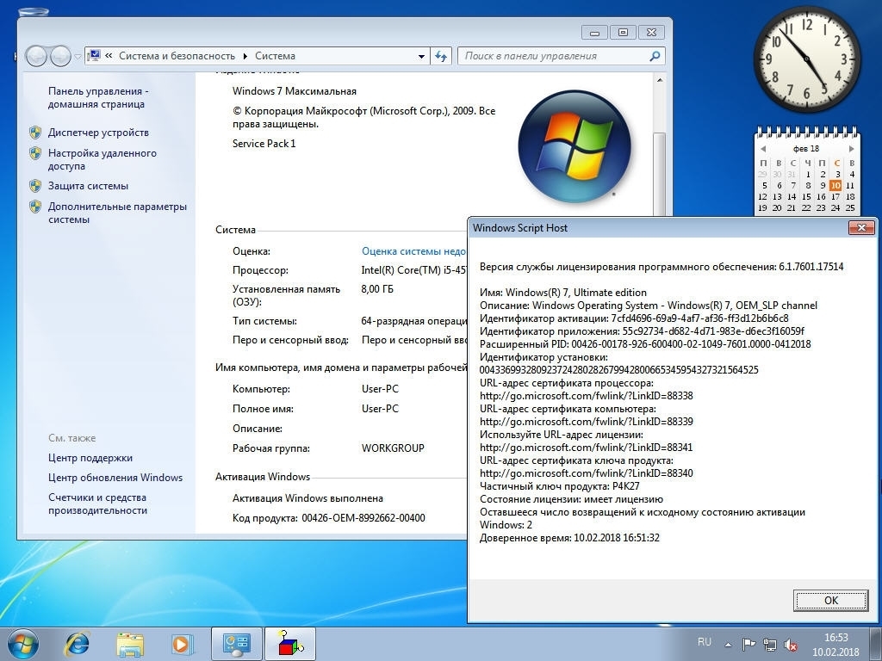Open Windows Explorer from the taskbar
The image size is (882, 661).
click(130, 643)
